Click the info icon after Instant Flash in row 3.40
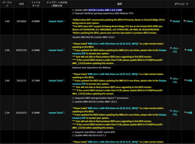The height and width of the screenshot is (144, 195). pos(64,80)
